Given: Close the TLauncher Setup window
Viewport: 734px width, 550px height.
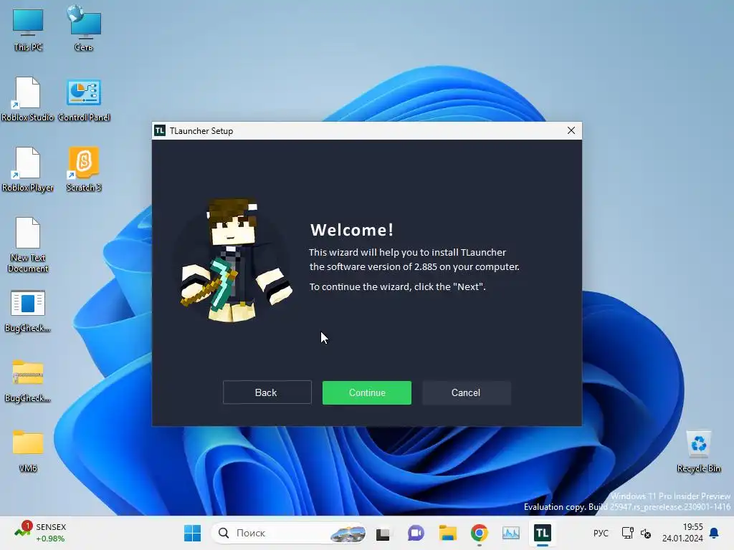Looking at the screenshot, I should (571, 130).
